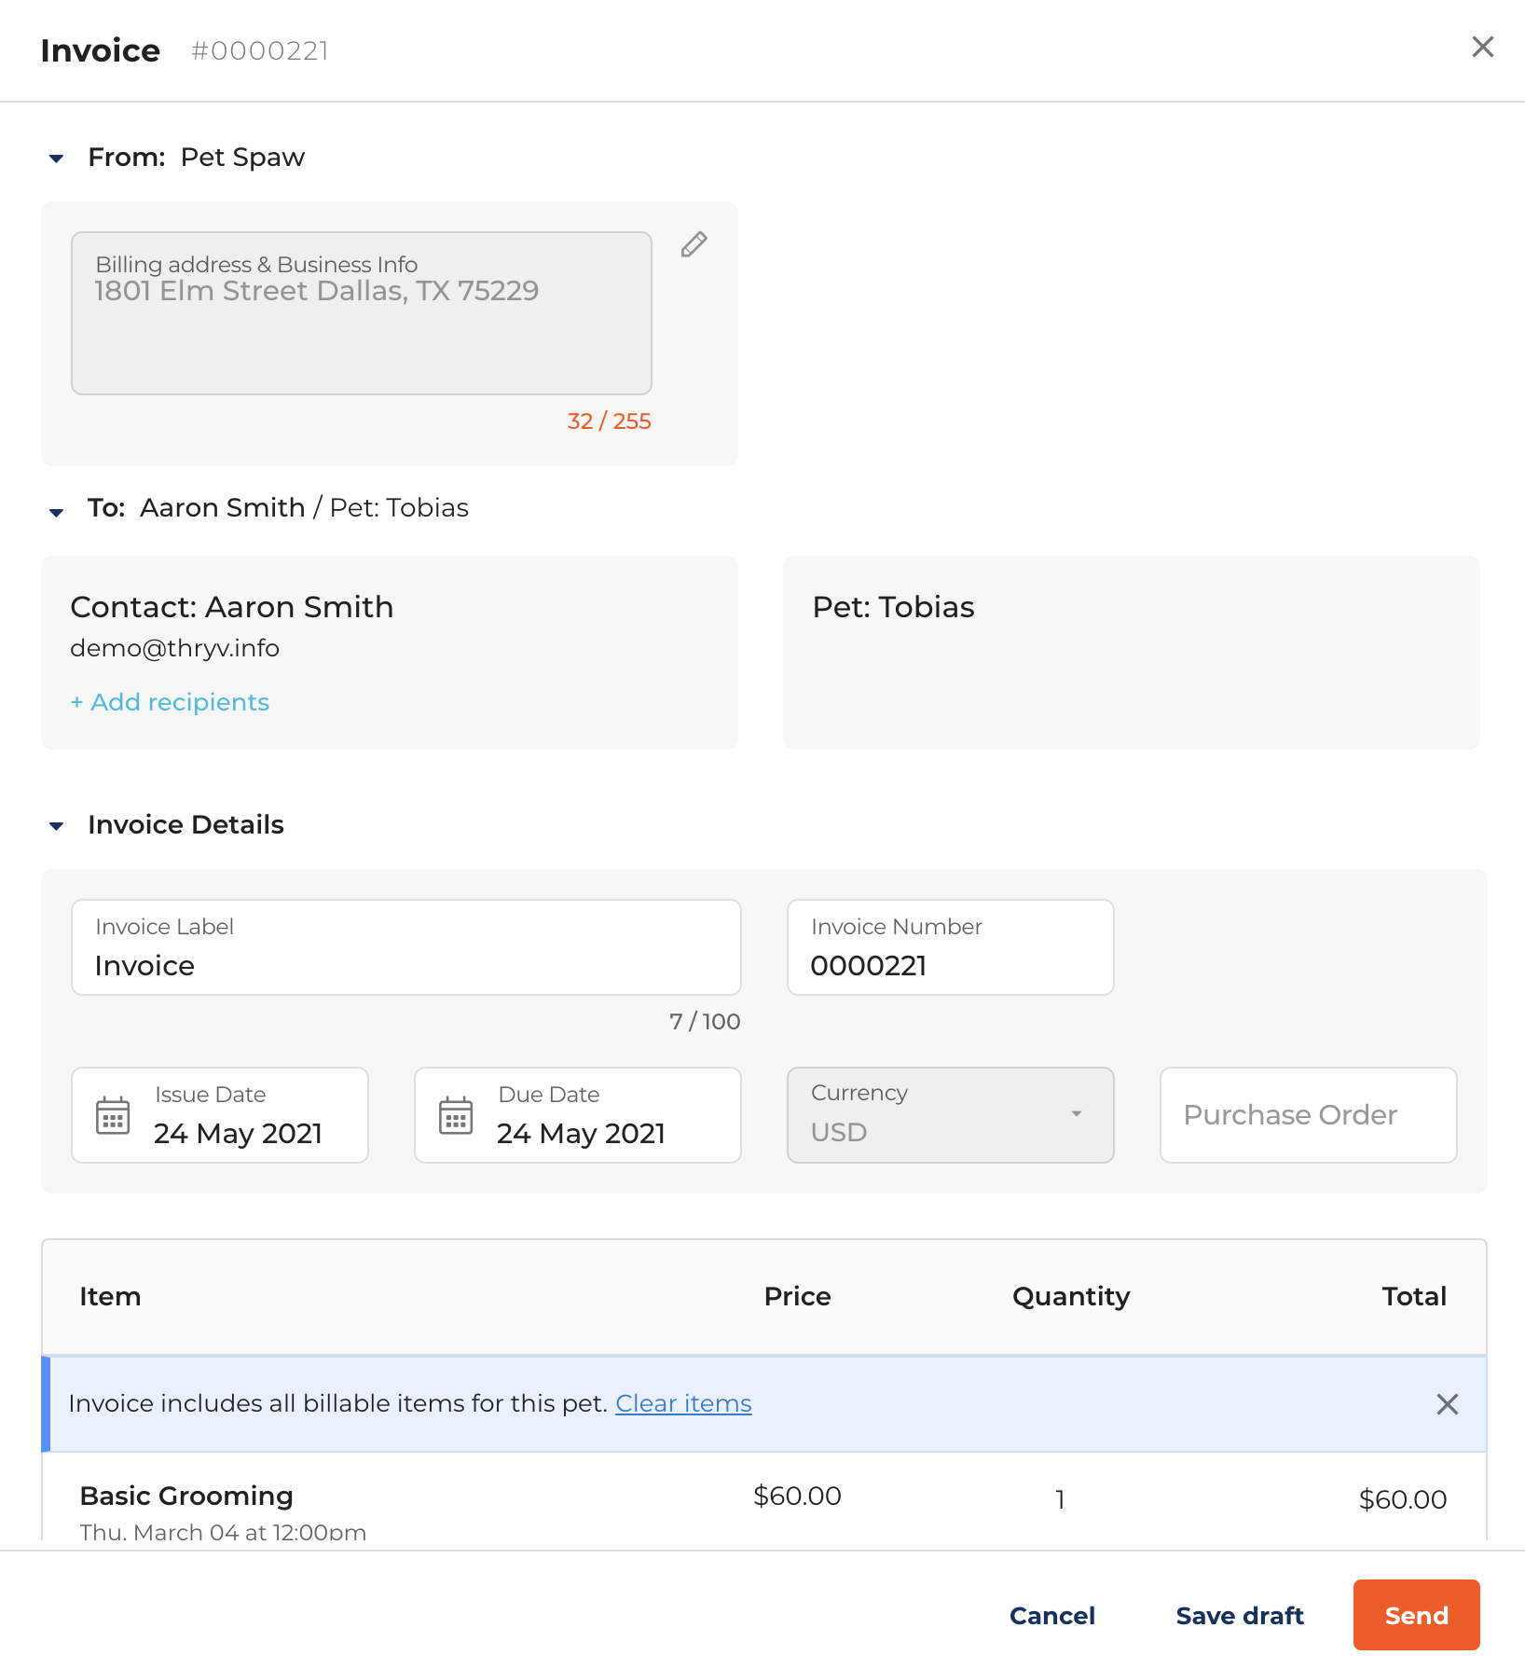Click the Add recipients link
Screen dimensions: 1525x1669
pos(171,702)
